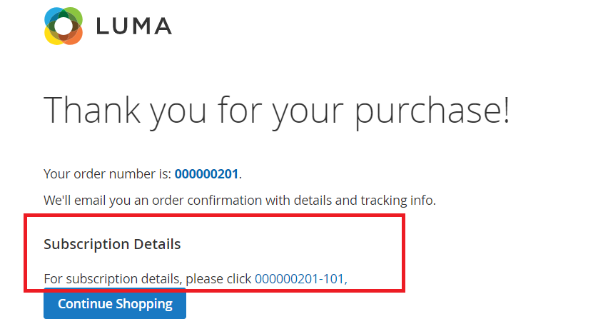Click the white center of Luma logo
This screenshot has height=334, width=603.
coord(63,26)
